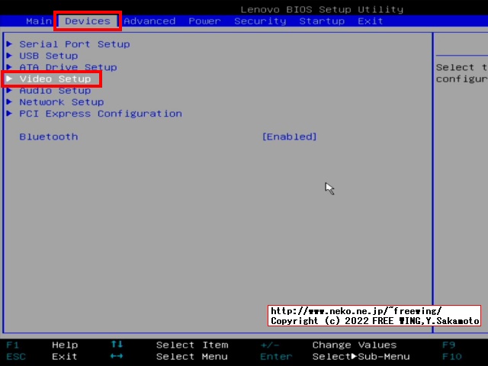Open the Power tab
The image size is (488, 366).
[x=204, y=21]
